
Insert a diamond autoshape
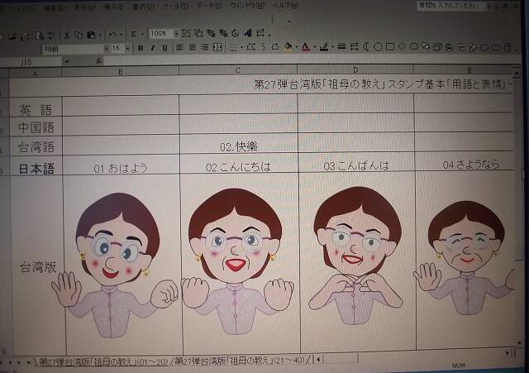pos(402,46)
